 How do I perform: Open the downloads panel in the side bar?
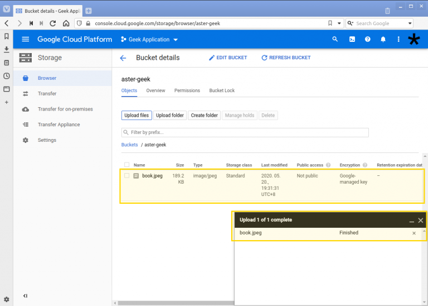[7, 50]
